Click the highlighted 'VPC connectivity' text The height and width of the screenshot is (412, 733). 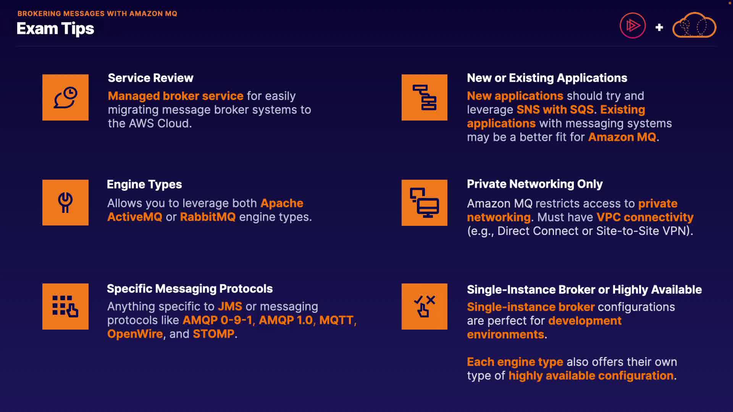point(645,217)
